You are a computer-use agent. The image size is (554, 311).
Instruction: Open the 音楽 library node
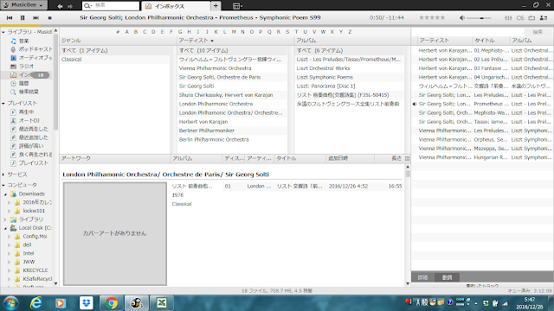pyautogui.click(x=24, y=41)
